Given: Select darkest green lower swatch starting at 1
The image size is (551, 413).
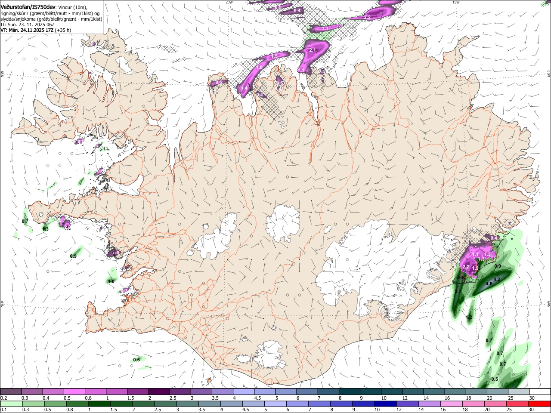Looking at the screenshot, I should (x=99, y=404).
